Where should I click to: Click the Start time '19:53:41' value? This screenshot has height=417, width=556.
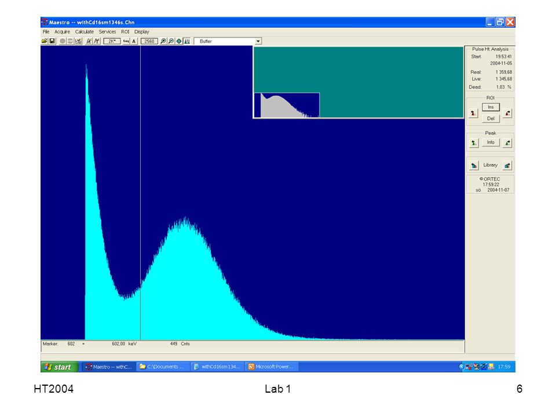coord(503,57)
